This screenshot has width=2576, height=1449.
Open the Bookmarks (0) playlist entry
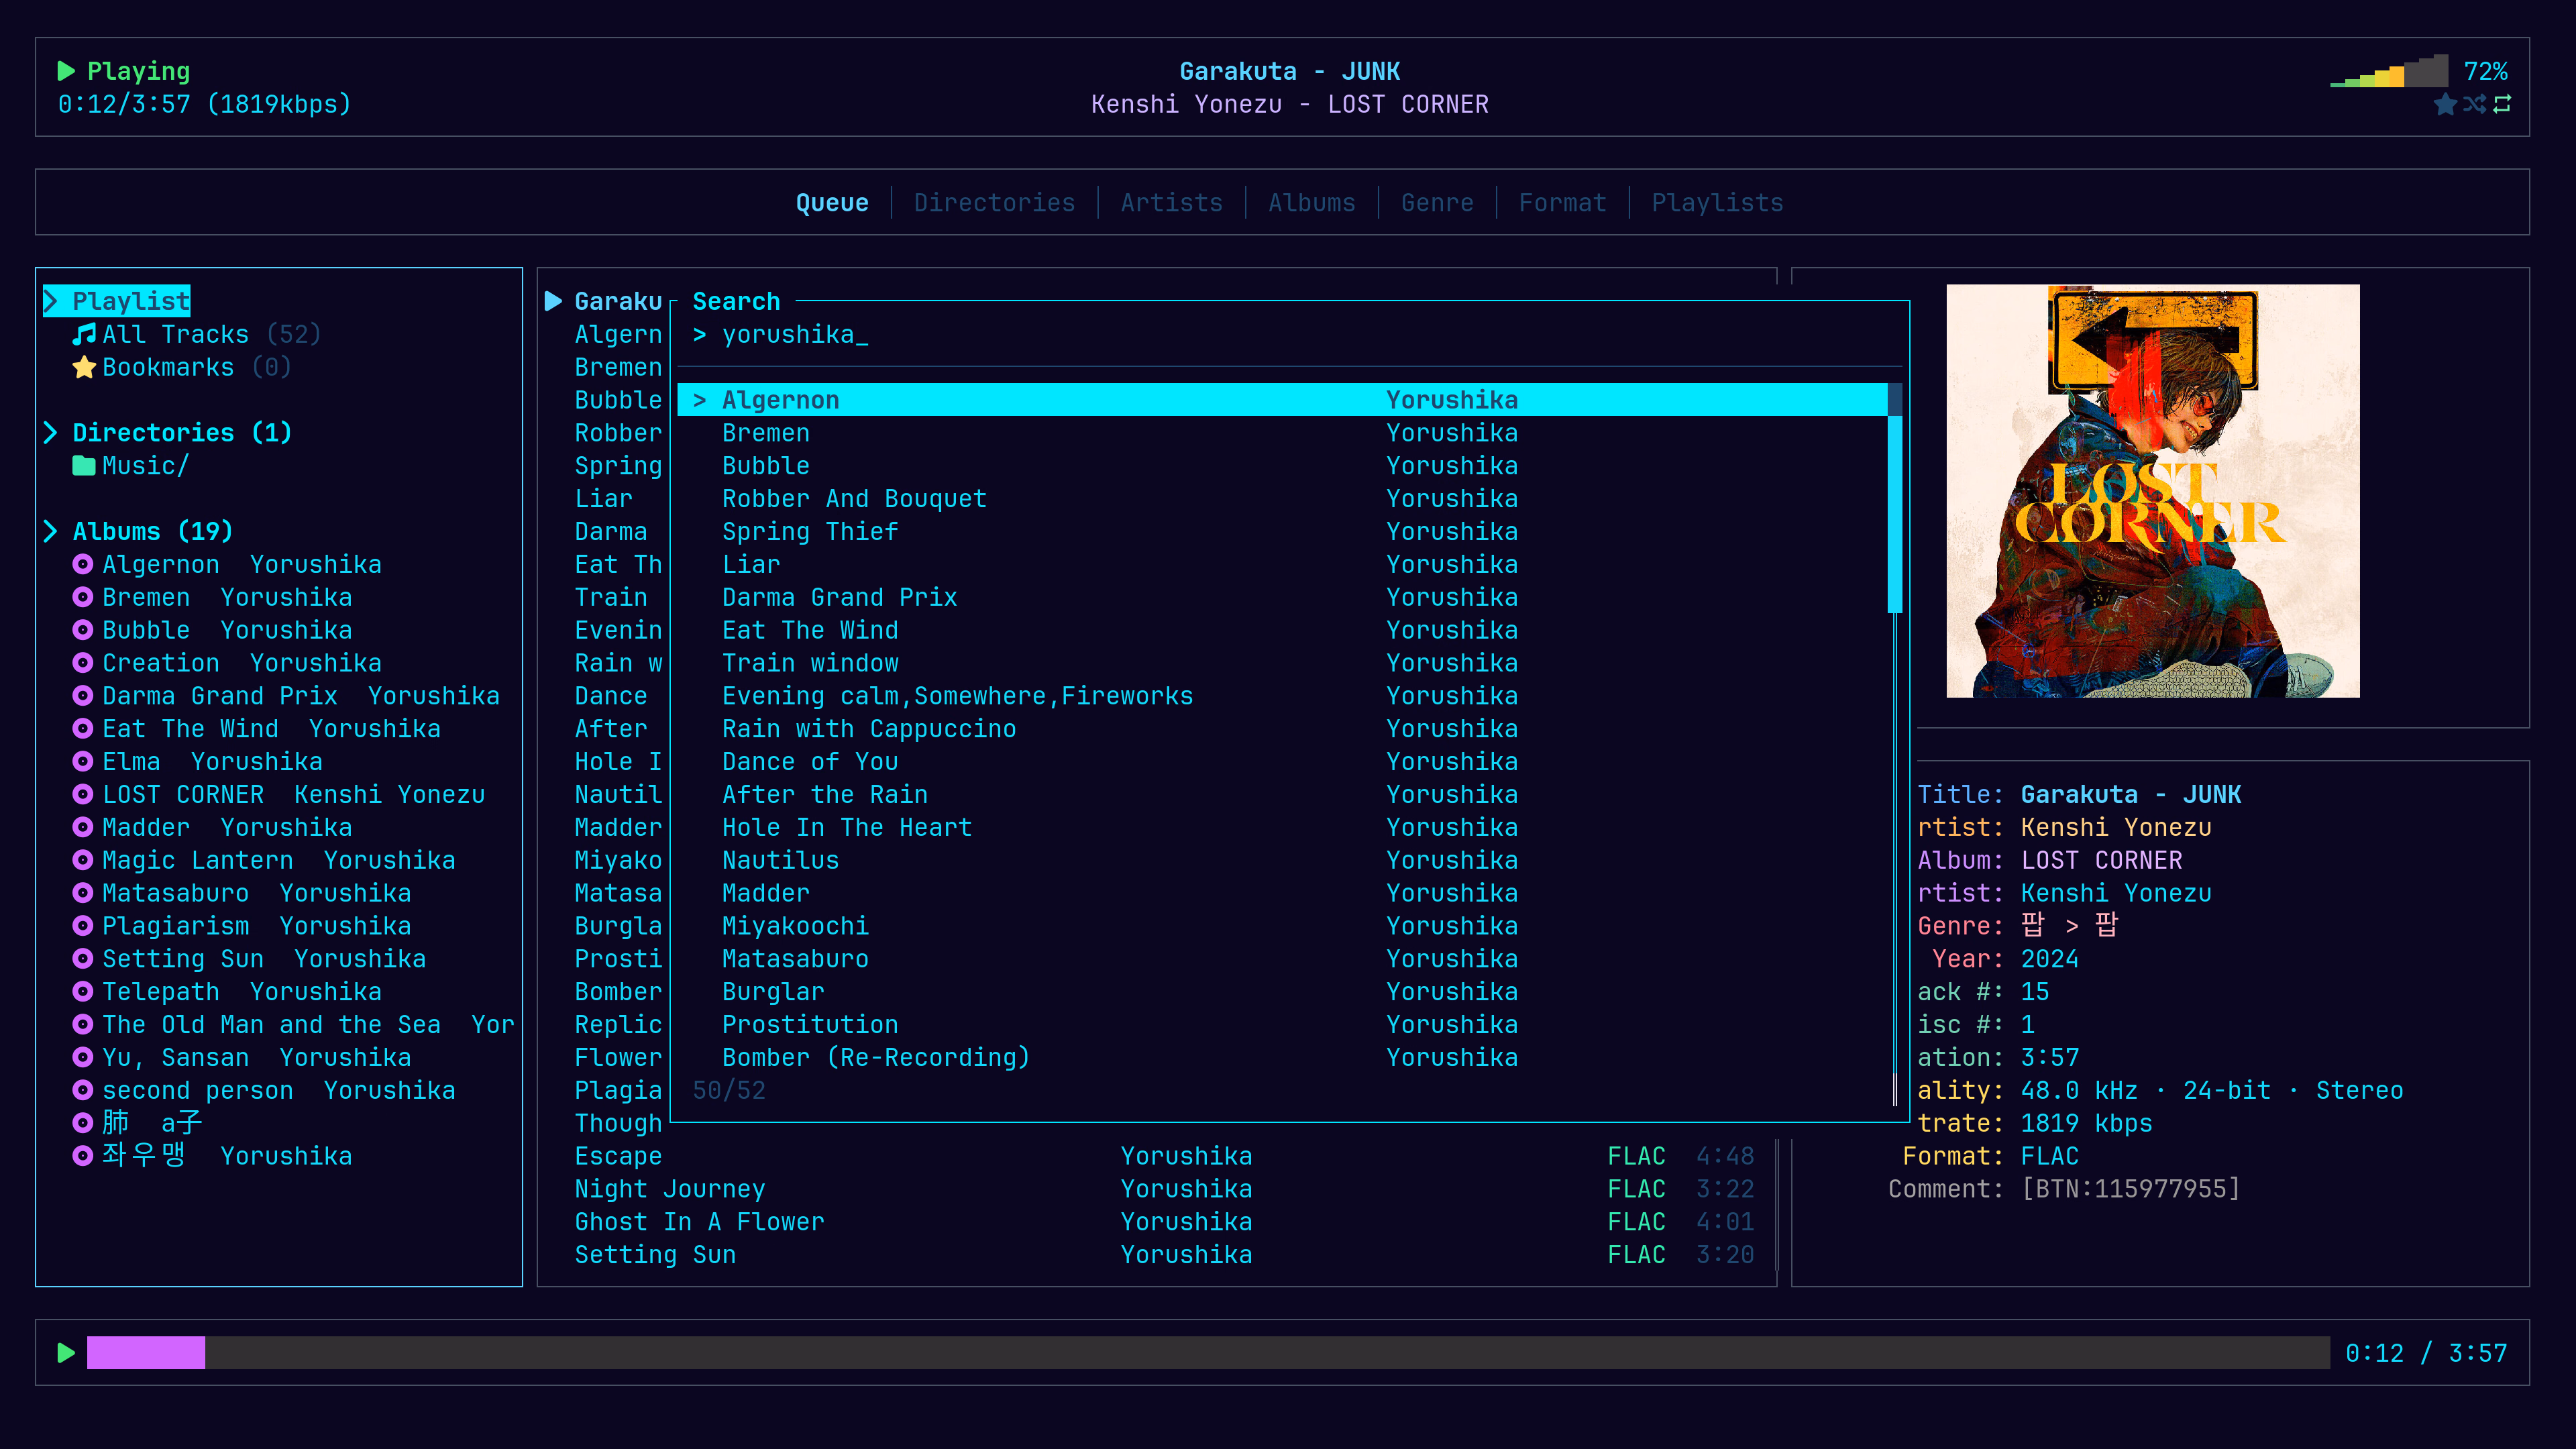182,367
